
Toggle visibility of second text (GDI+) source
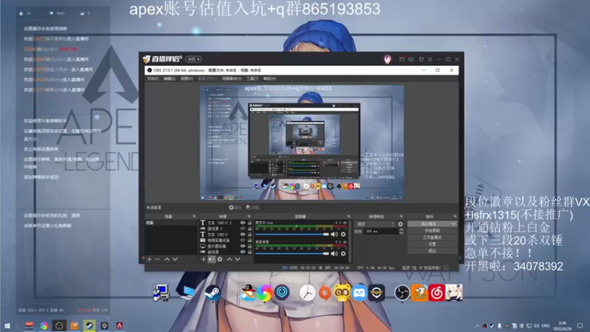[x=243, y=234]
